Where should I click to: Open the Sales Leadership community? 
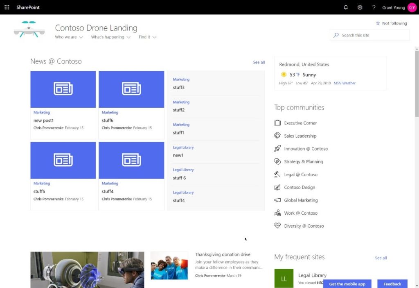click(300, 136)
